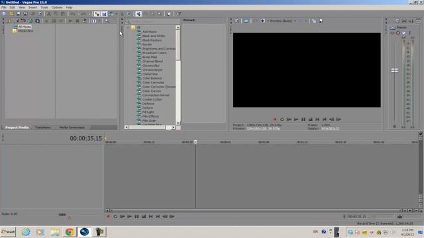
Task: Open the Edit menu
Action: 13,7
